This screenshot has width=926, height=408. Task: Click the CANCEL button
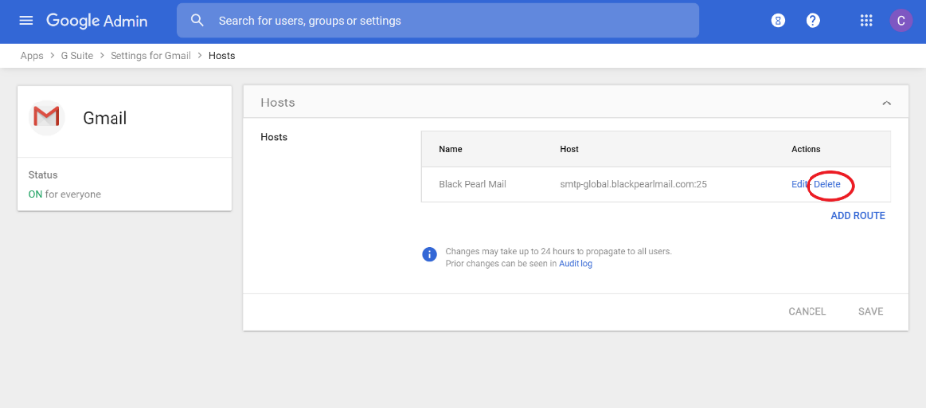(x=808, y=311)
